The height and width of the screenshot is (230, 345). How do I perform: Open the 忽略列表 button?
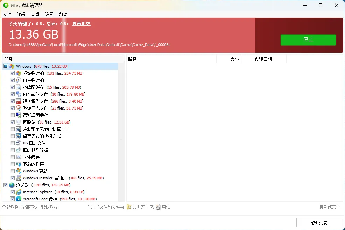[x=319, y=223]
